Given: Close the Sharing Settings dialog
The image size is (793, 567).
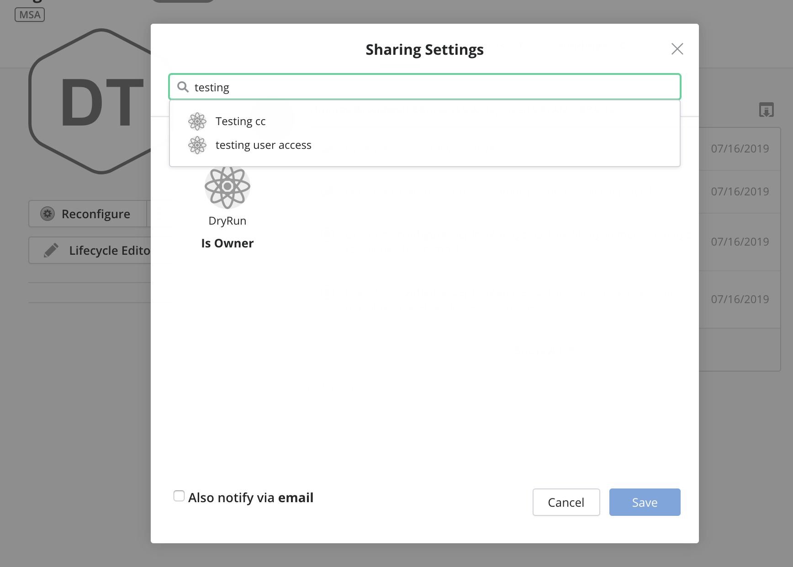Looking at the screenshot, I should [677, 49].
